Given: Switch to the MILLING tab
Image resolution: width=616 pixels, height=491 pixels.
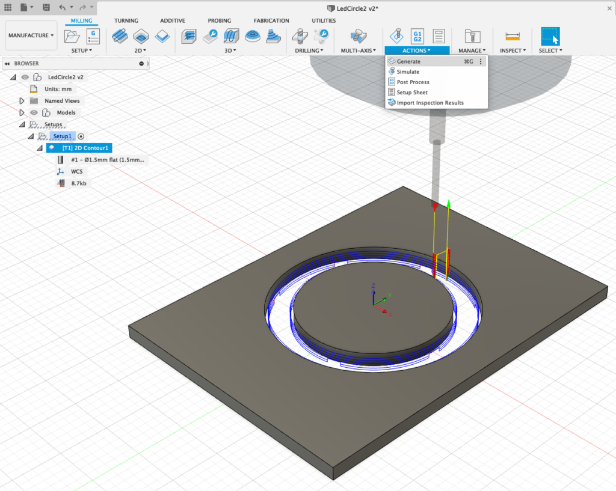Looking at the screenshot, I should tap(81, 20).
